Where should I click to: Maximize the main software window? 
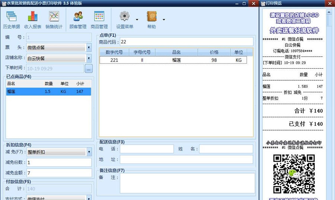click(244, 3)
